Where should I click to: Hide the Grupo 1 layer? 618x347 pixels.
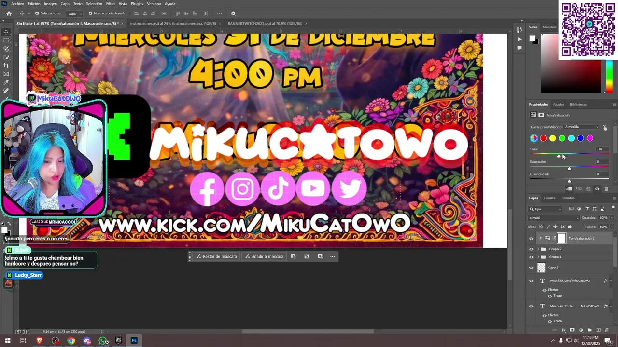click(531, 257)
